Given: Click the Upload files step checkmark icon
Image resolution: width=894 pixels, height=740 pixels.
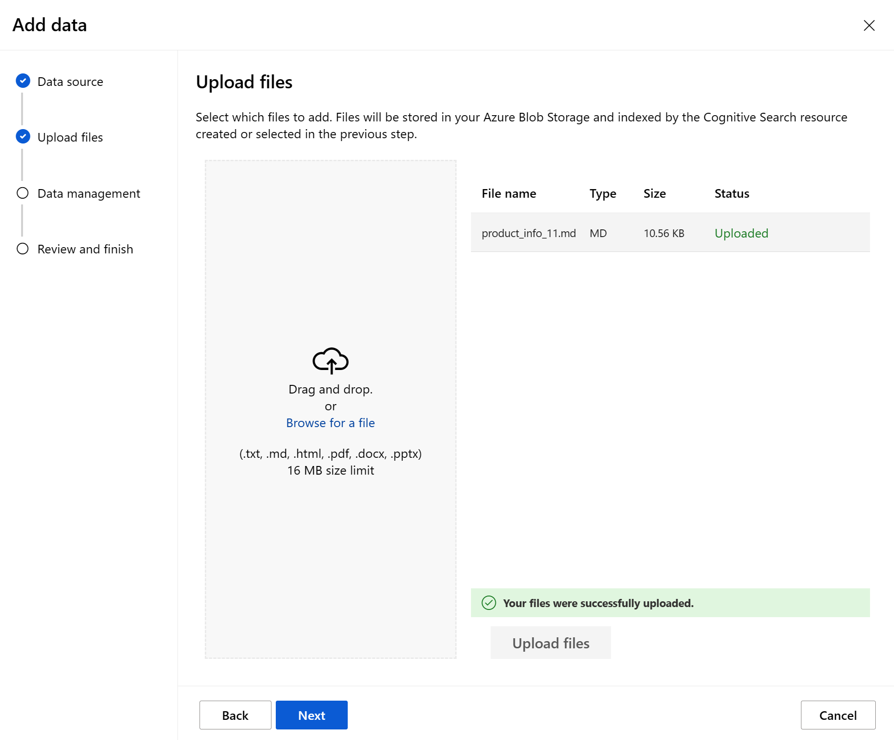Looking at the screenshot, I should (x=23, y=137).
